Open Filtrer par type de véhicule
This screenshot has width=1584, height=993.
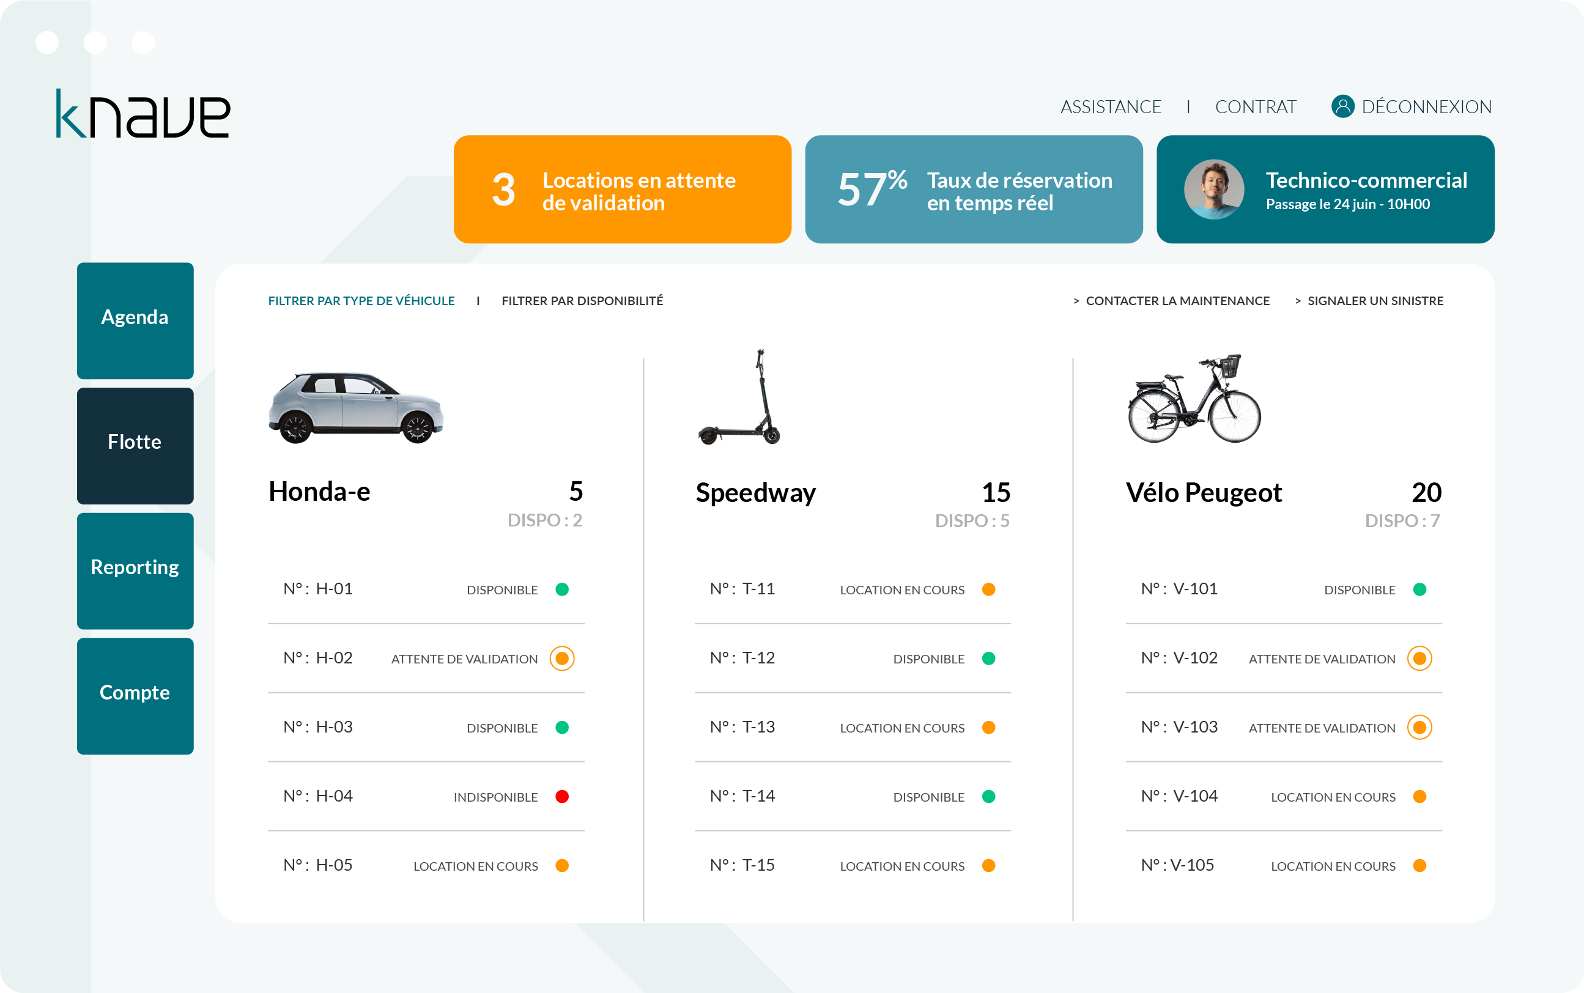(x=361, y=301)
